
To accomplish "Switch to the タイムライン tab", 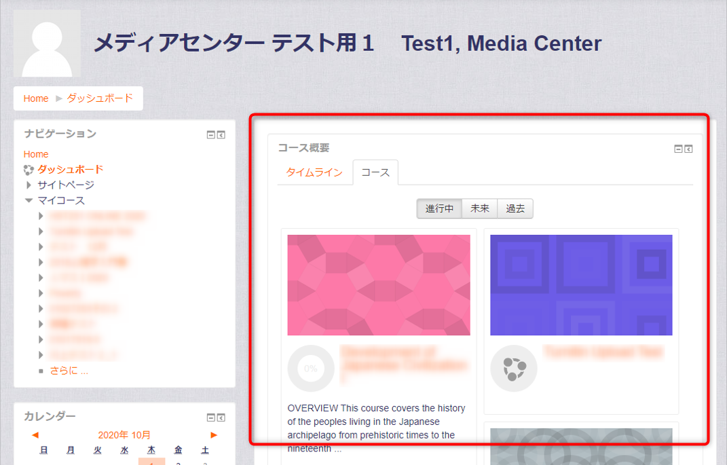I will (x=314, y=172).
